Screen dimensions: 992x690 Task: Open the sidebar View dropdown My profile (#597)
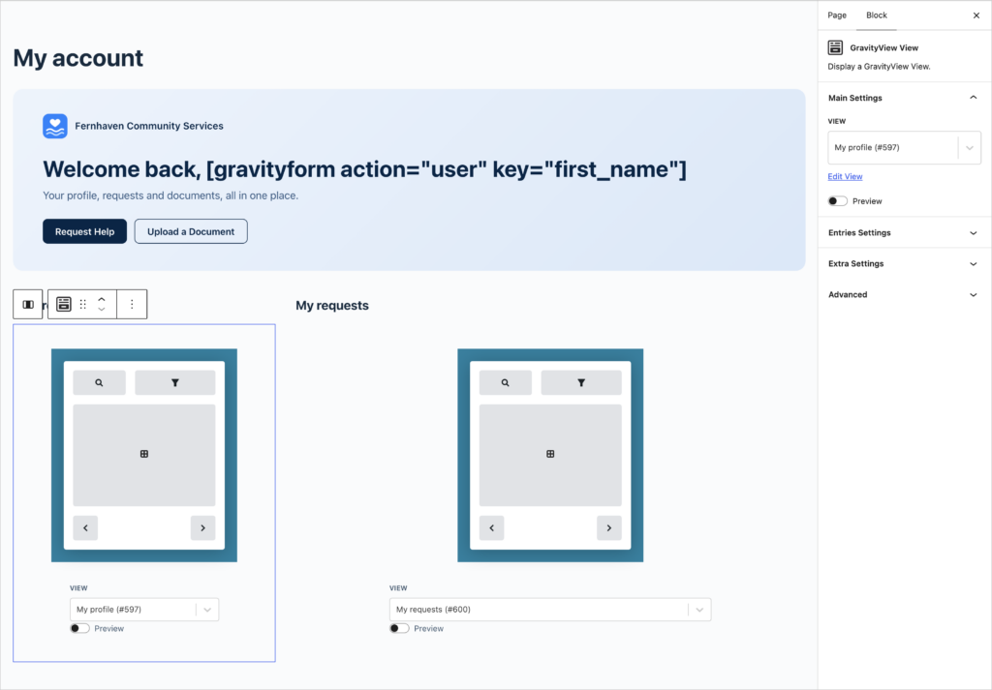coord(904,148)
